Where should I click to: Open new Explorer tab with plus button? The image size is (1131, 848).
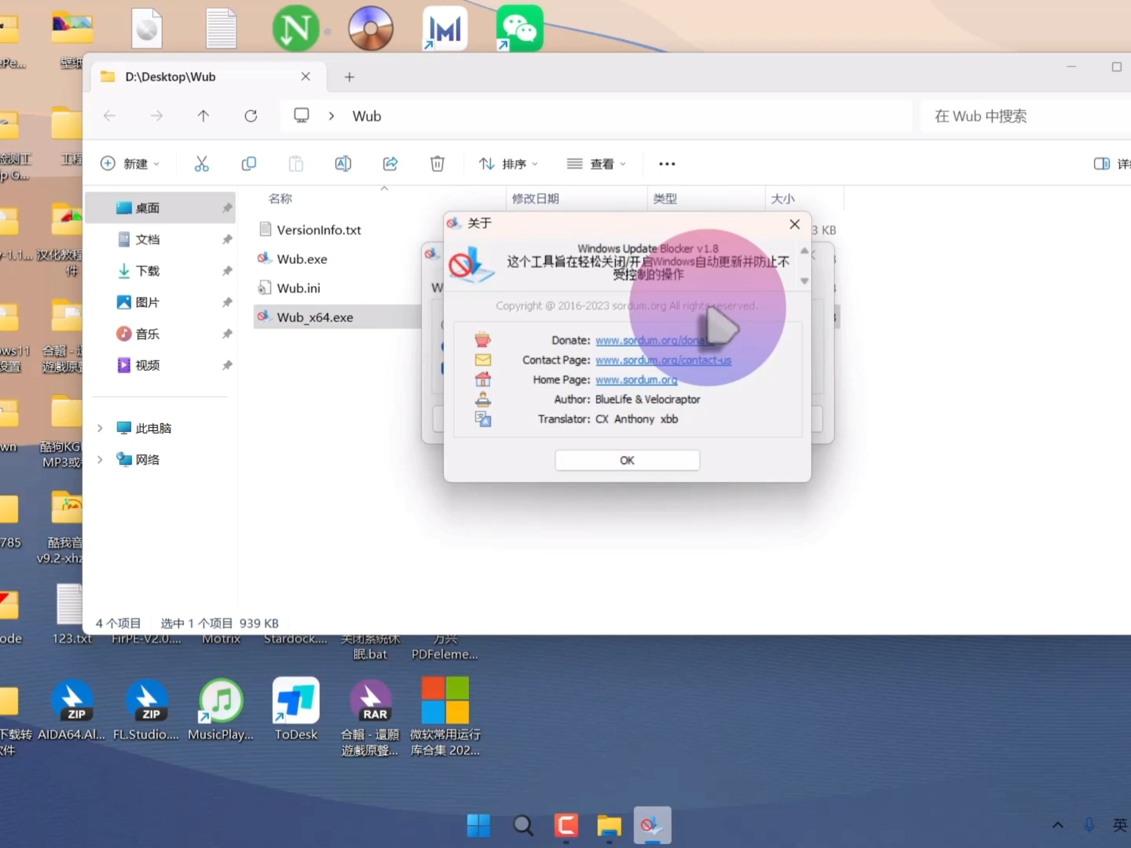pos(349,77)
